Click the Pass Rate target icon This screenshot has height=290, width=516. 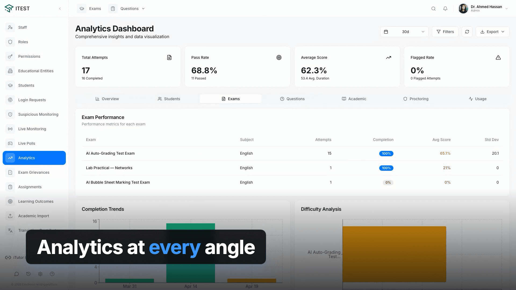click(279, 57)
